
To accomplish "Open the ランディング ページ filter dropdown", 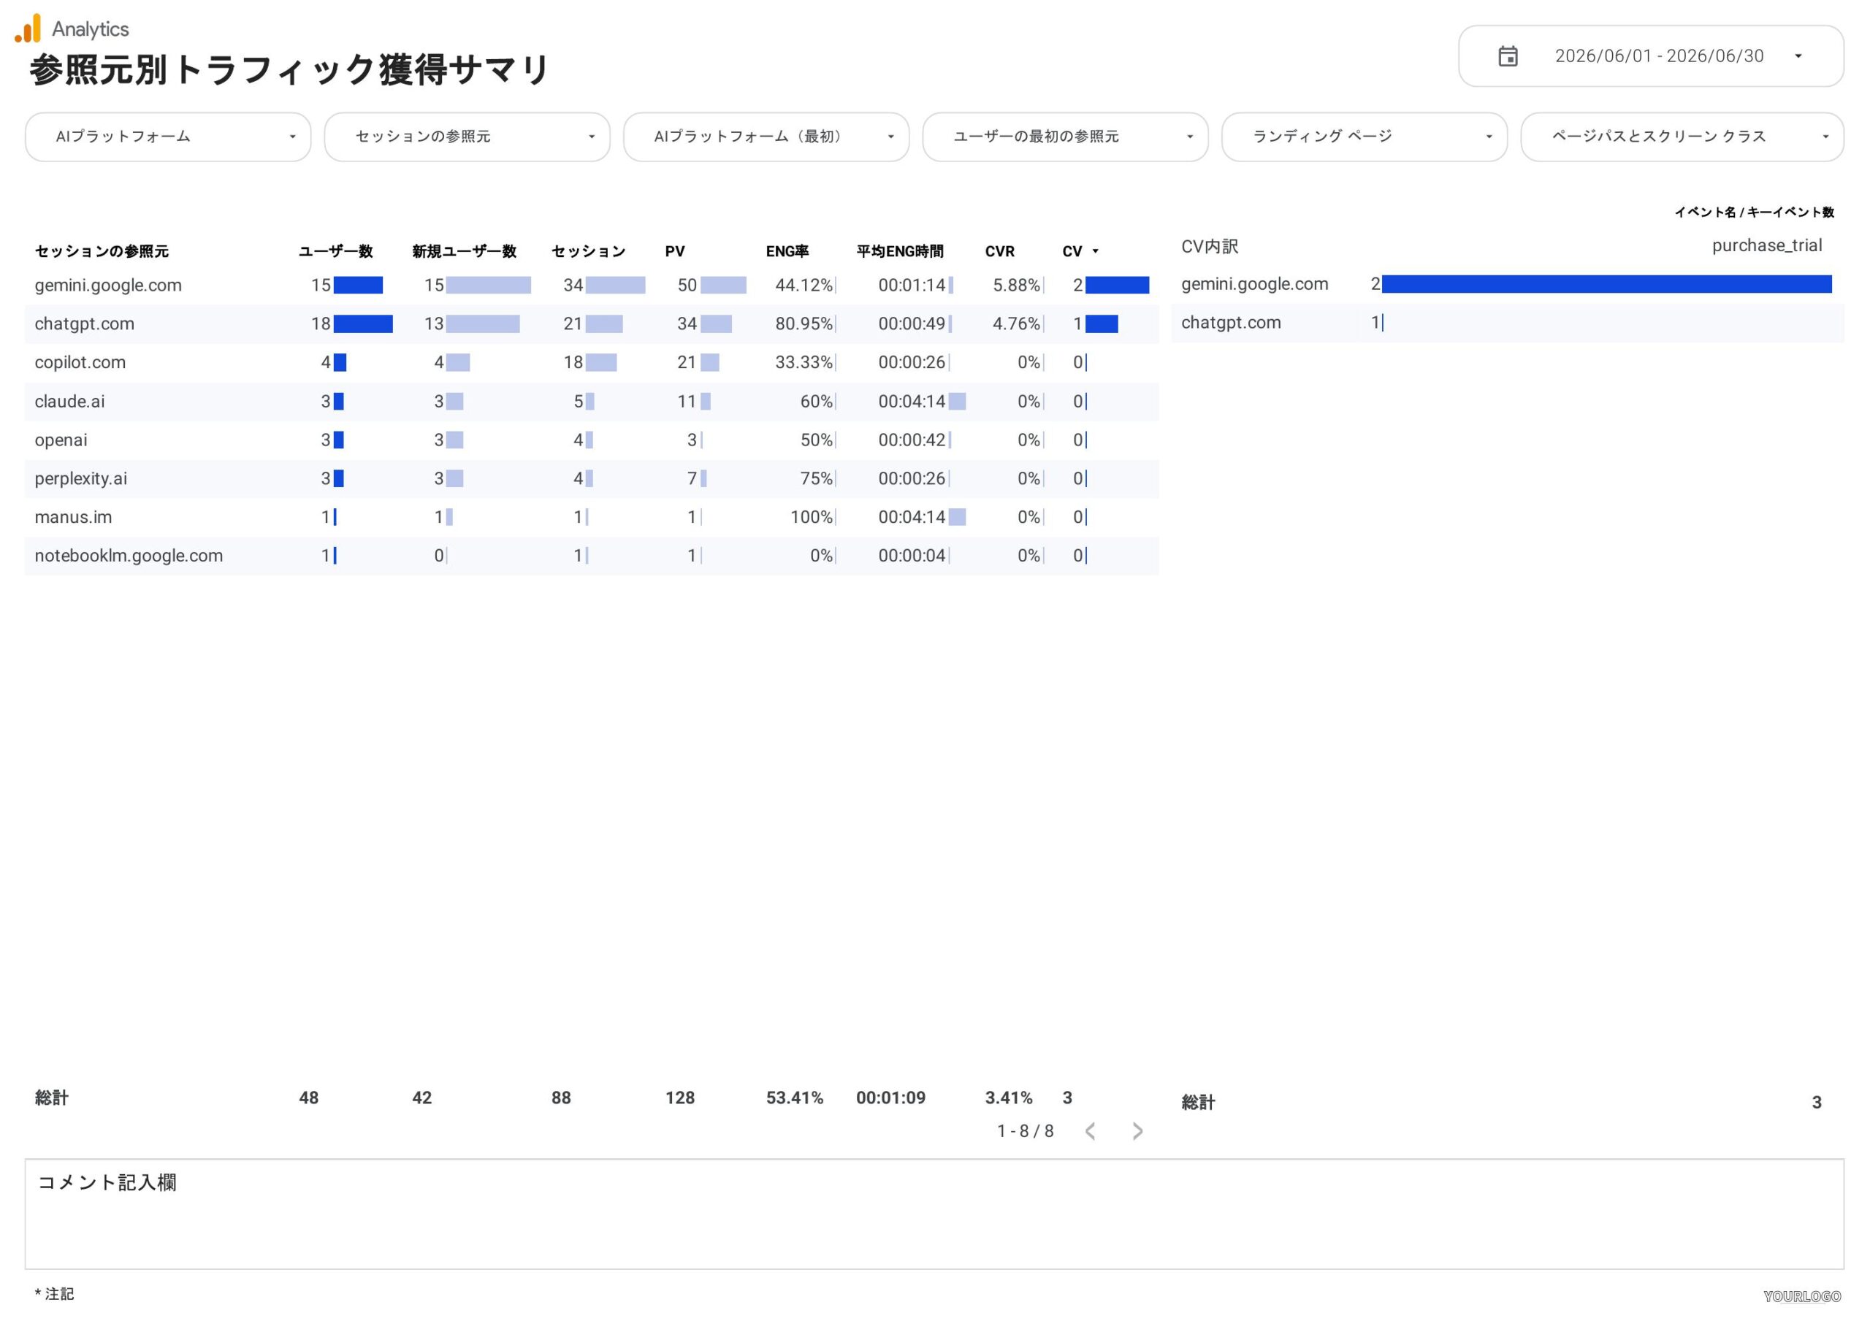I will [1365, 137].
